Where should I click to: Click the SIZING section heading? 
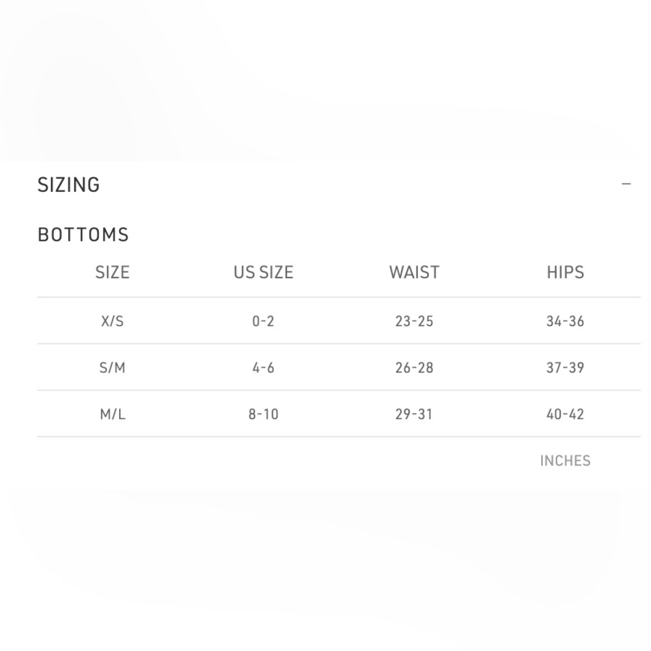click(x=69, y=185)
